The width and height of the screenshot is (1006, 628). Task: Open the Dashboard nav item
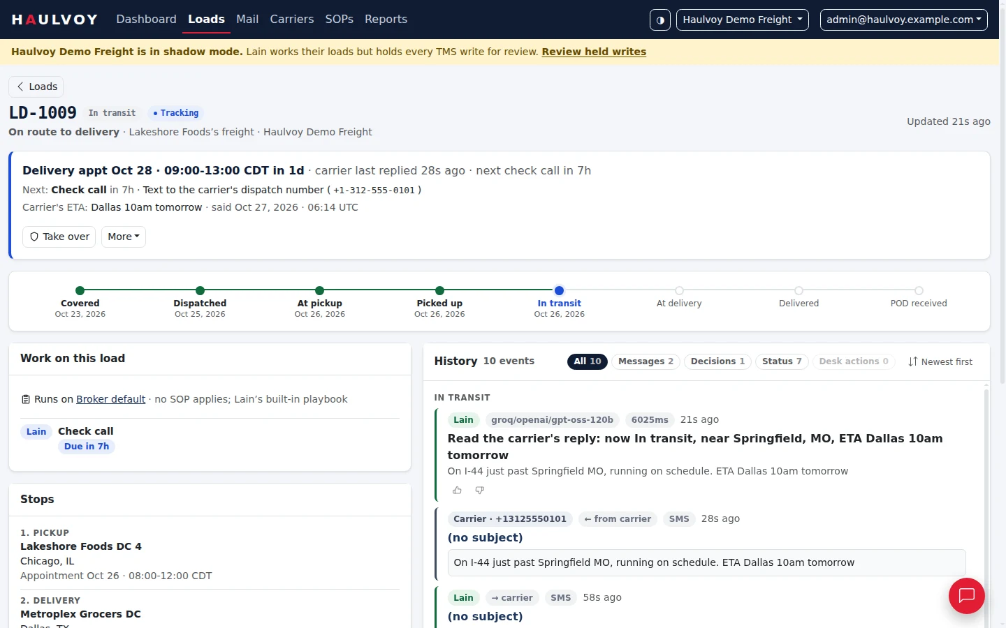[146, 20]
